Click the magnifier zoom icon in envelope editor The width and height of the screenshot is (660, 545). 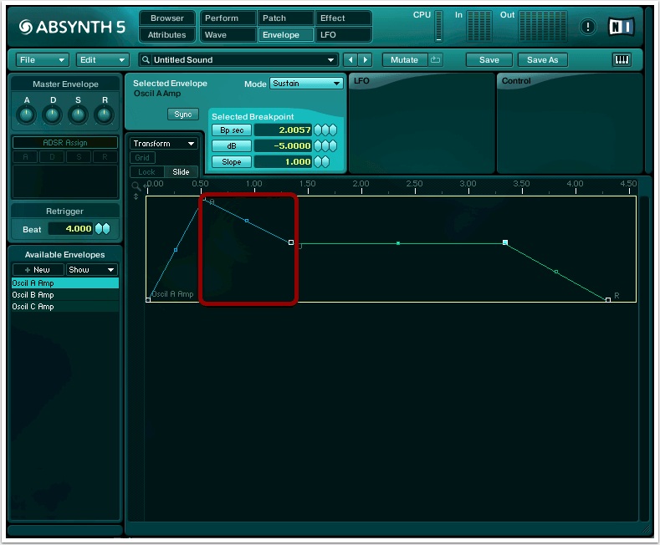[x=136, y=185]
